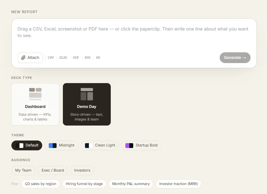The image size is (267, 194).
Task: Click the XLSX file format label
Action: point(63,58)
